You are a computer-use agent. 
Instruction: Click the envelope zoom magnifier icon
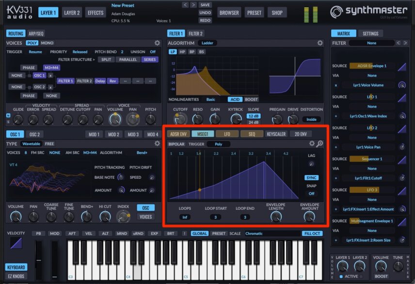click(x=319, y=143)
